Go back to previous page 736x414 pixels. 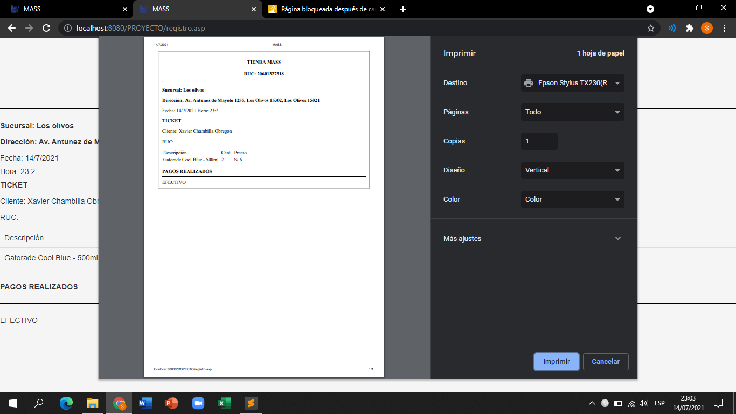point(12,28)
